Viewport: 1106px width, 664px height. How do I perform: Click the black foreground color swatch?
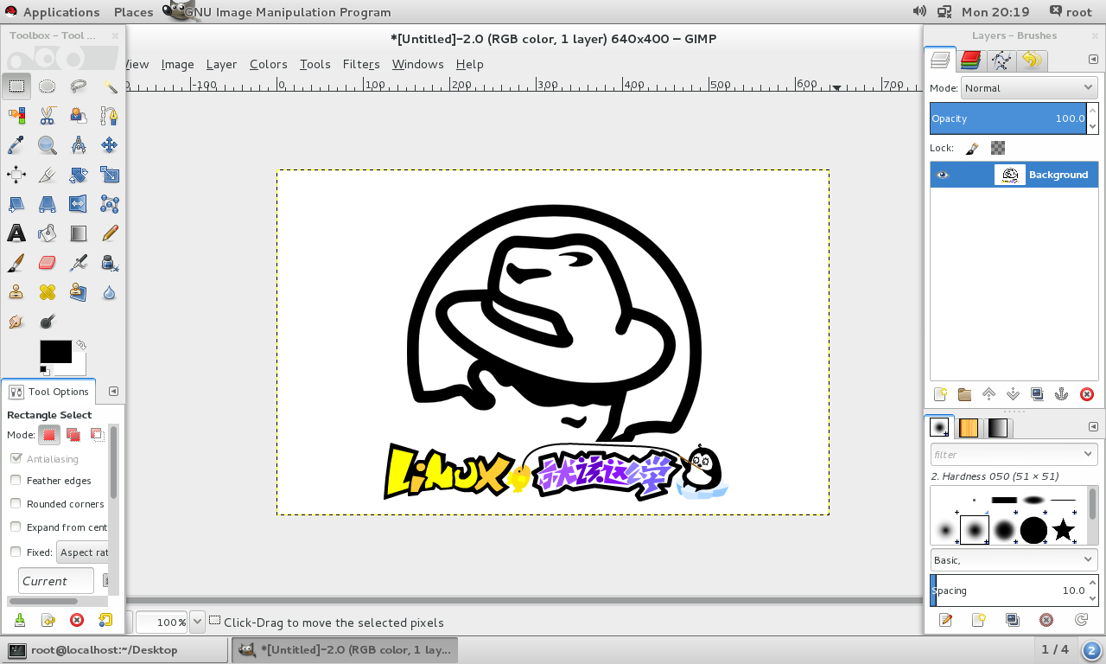coord(55,351)
